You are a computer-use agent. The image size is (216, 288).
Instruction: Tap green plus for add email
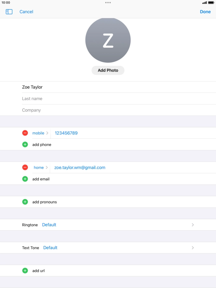pos(25,179)
